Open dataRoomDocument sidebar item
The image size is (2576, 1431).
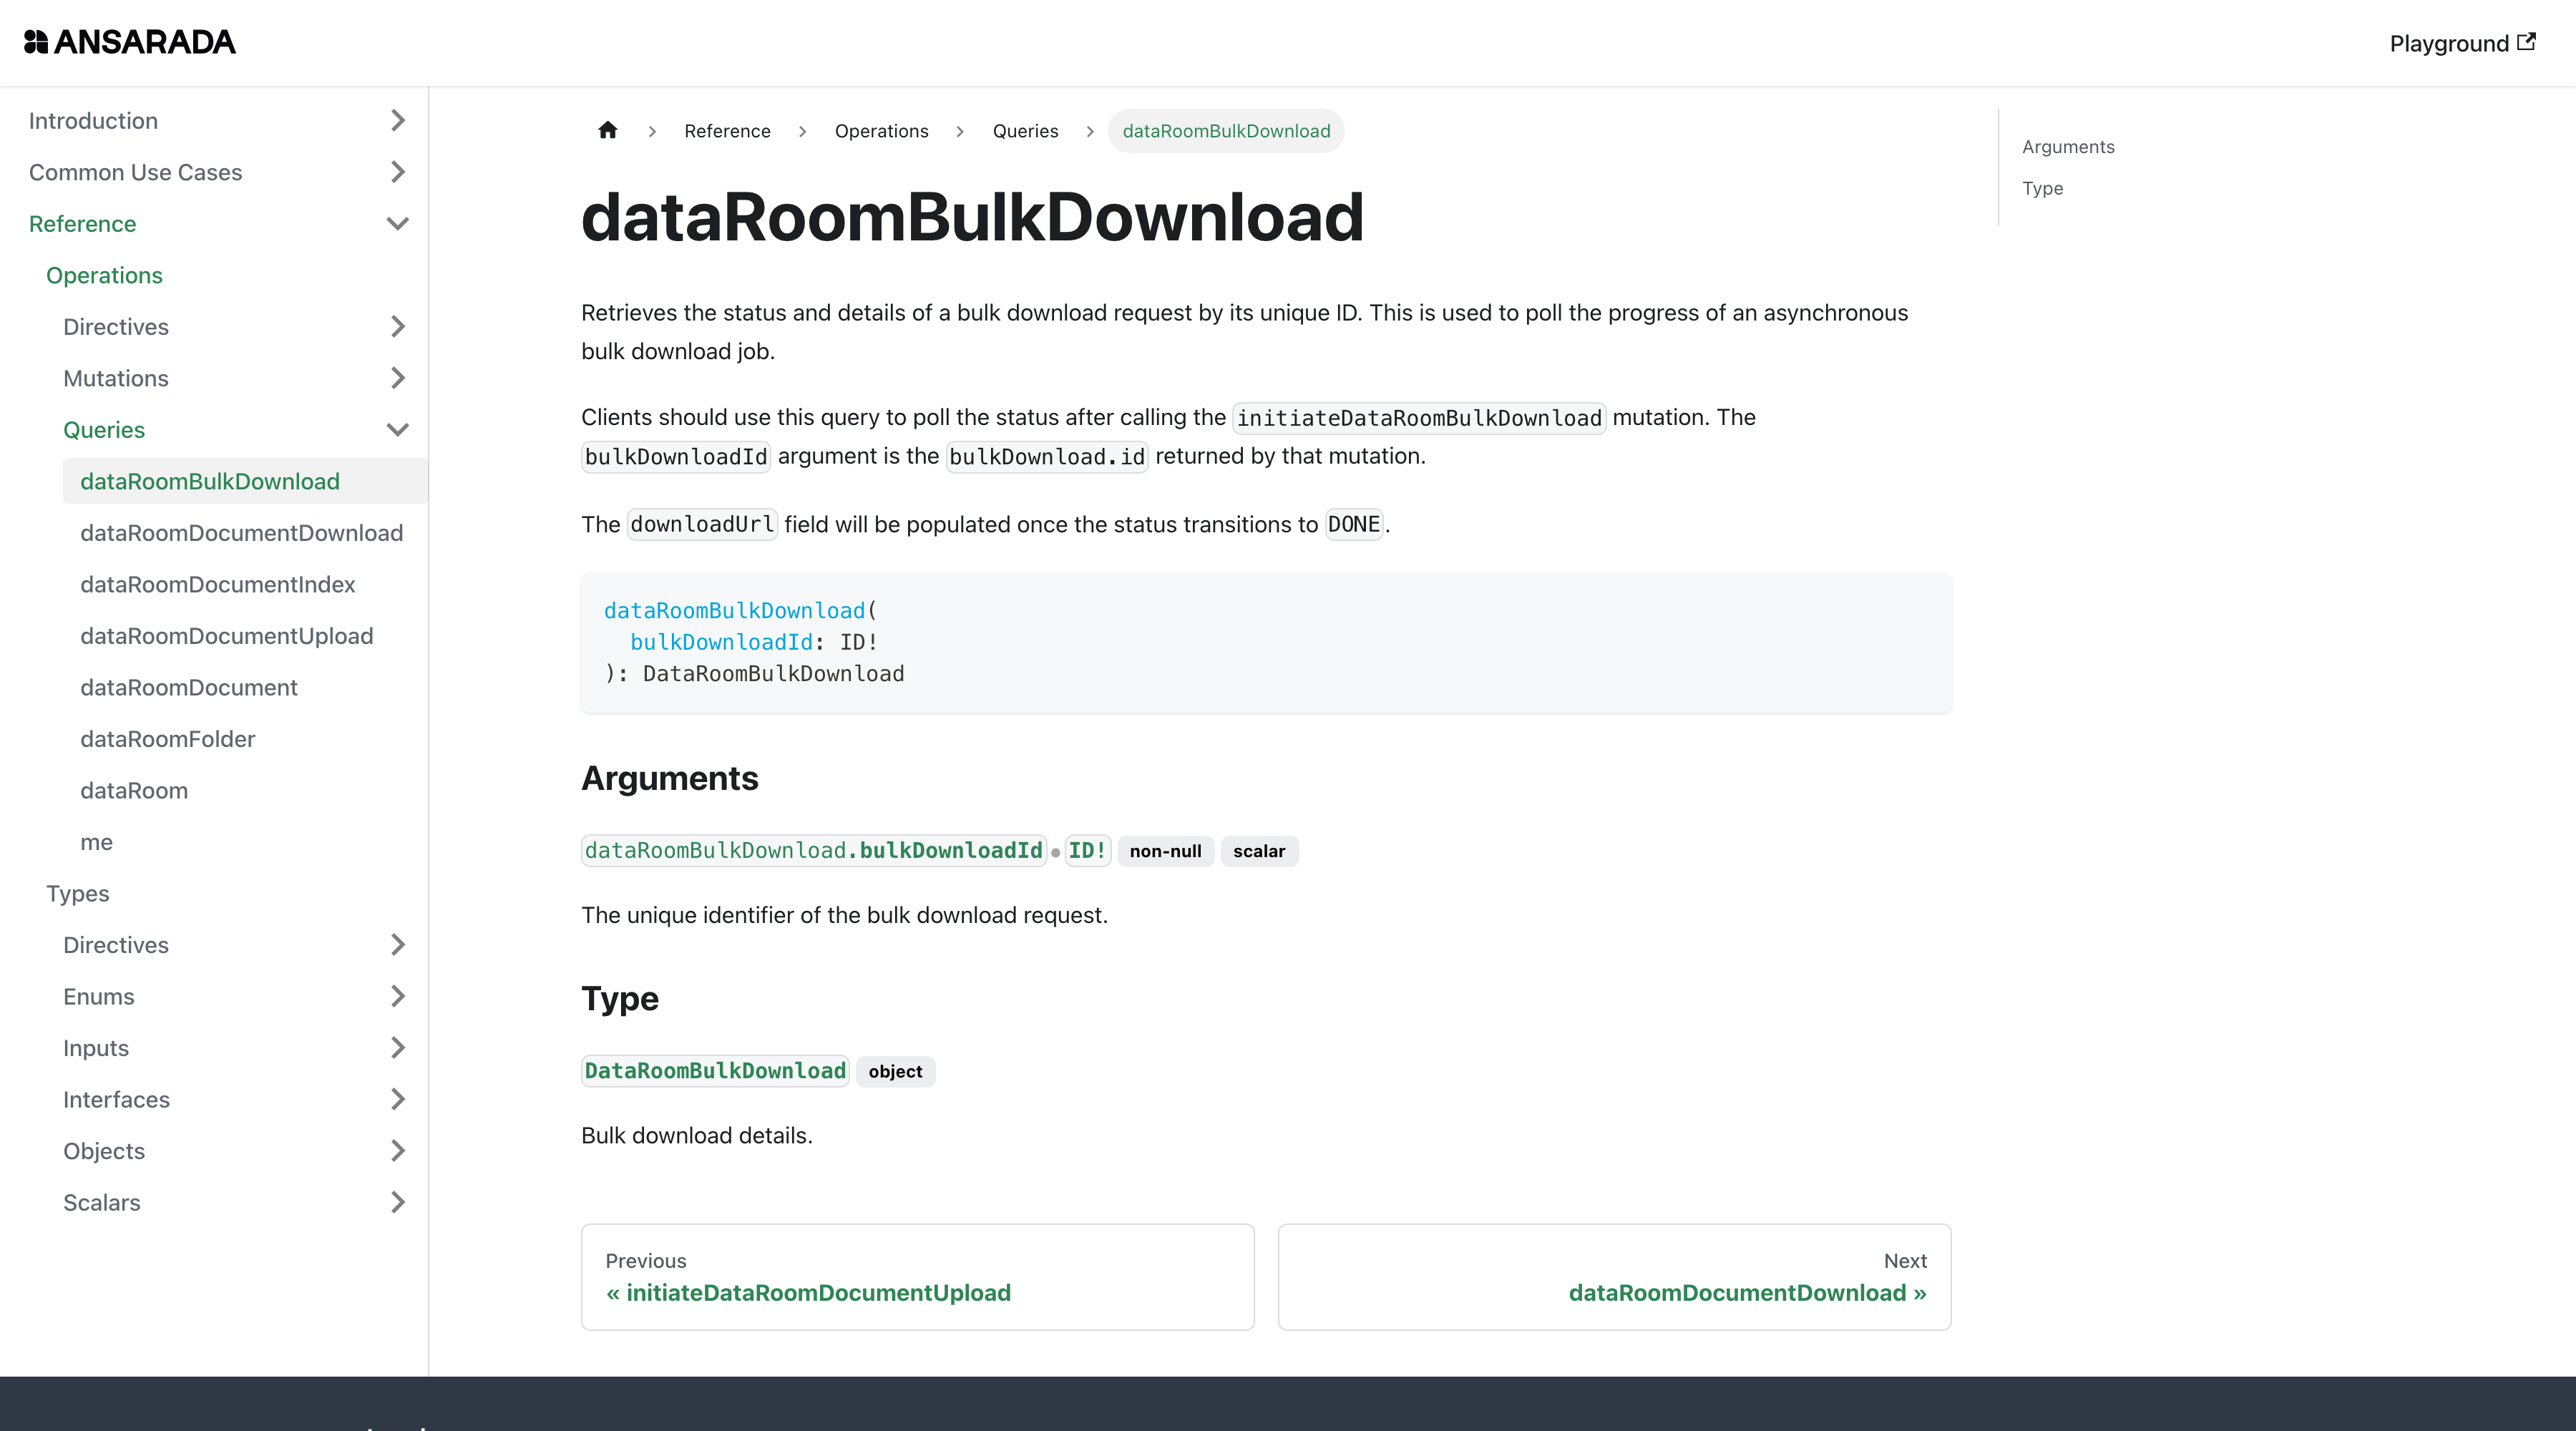point(245,687)
